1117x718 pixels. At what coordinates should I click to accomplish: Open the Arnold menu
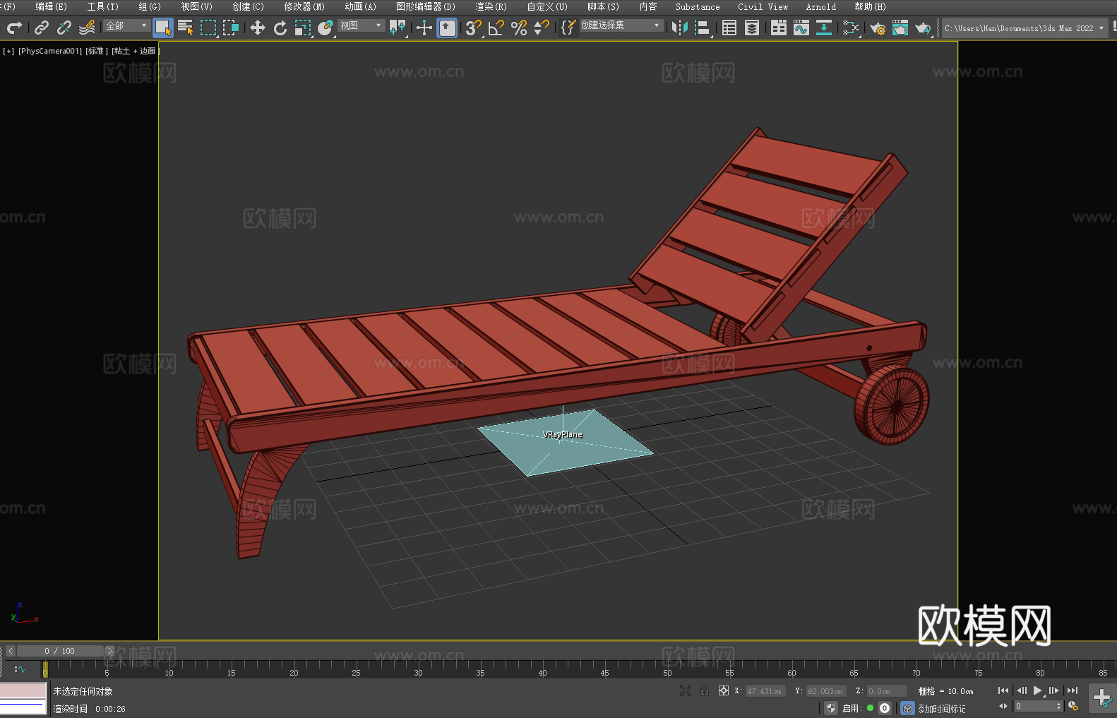pos(820,6)
